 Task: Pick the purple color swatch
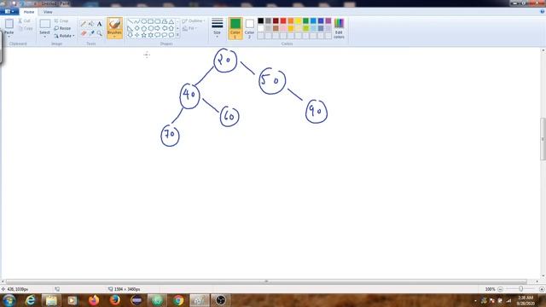(328, 20)
